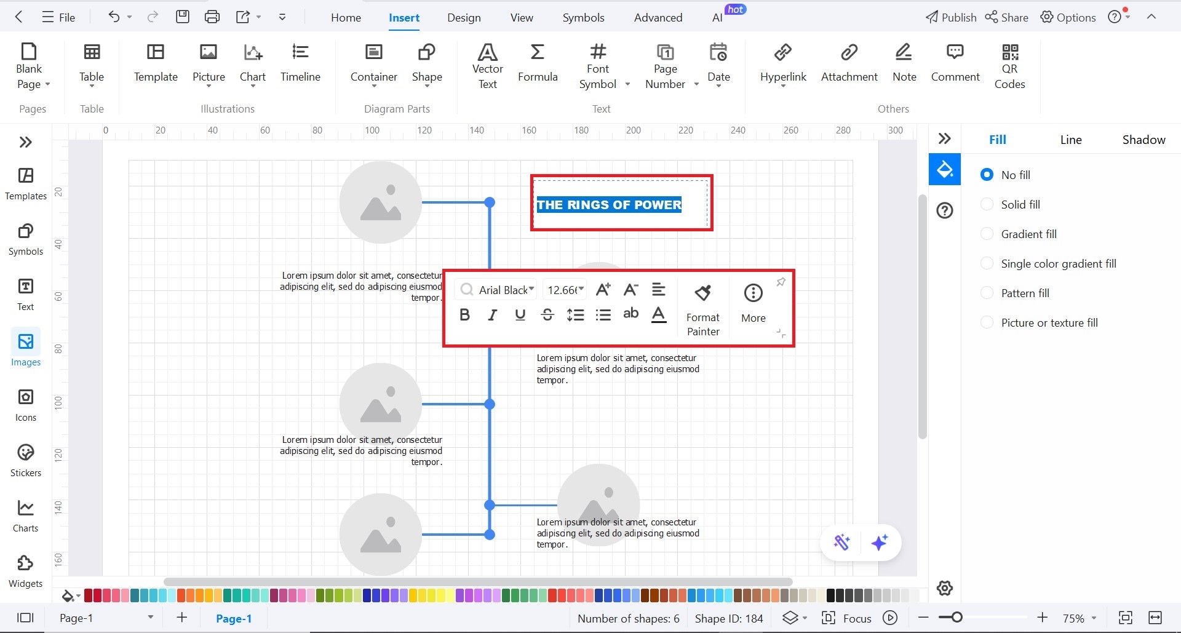Increase font size with A+ icon
The width and height of the screenshot is (1181, 633).
click(x=603, y=289)
